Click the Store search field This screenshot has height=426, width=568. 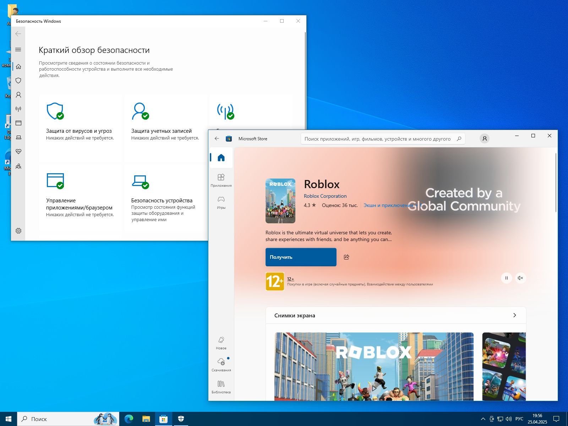pos(383,139)
